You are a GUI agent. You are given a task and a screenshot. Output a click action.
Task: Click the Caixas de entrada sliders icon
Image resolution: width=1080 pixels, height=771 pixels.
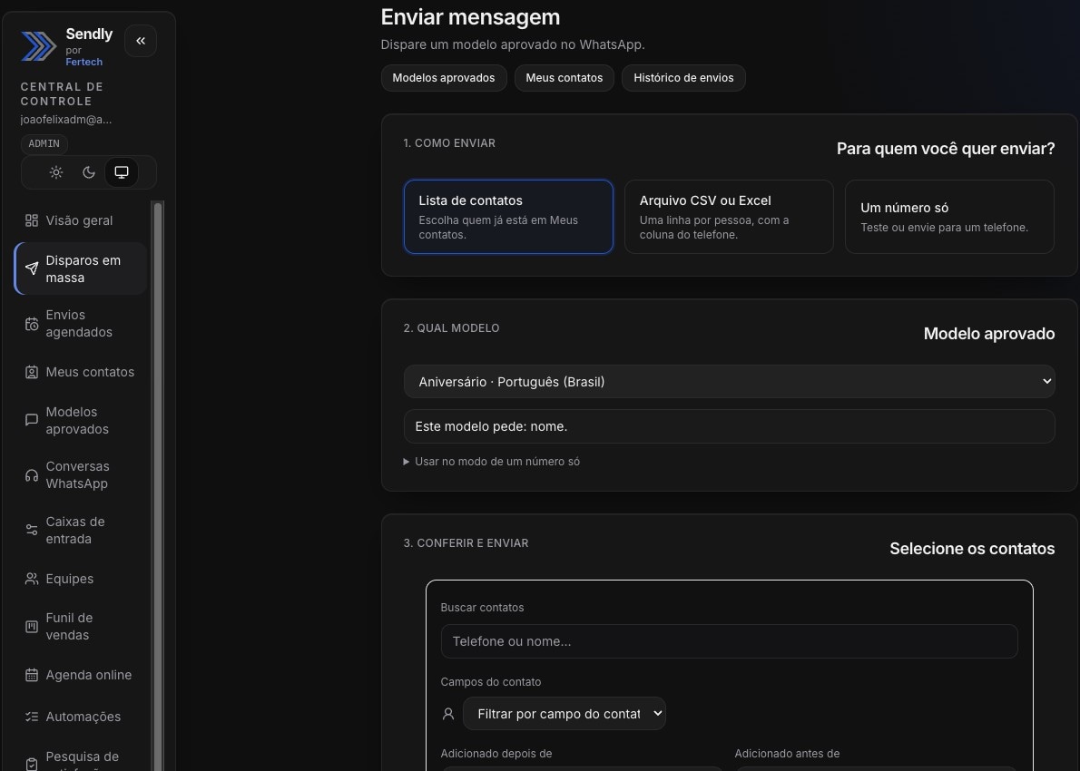[32, 530]
